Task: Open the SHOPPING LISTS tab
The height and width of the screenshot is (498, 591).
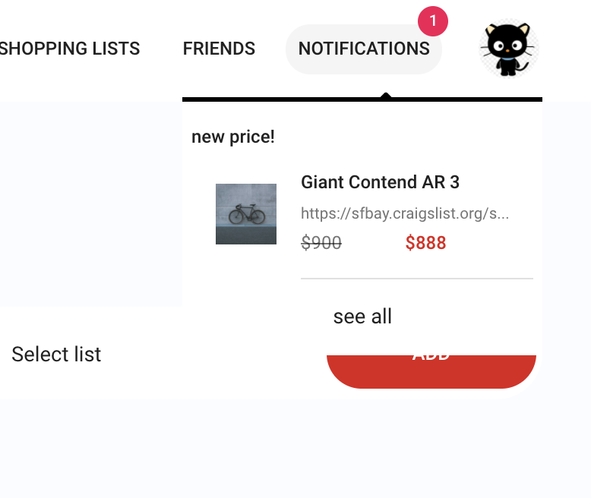Action: (70, 49)
